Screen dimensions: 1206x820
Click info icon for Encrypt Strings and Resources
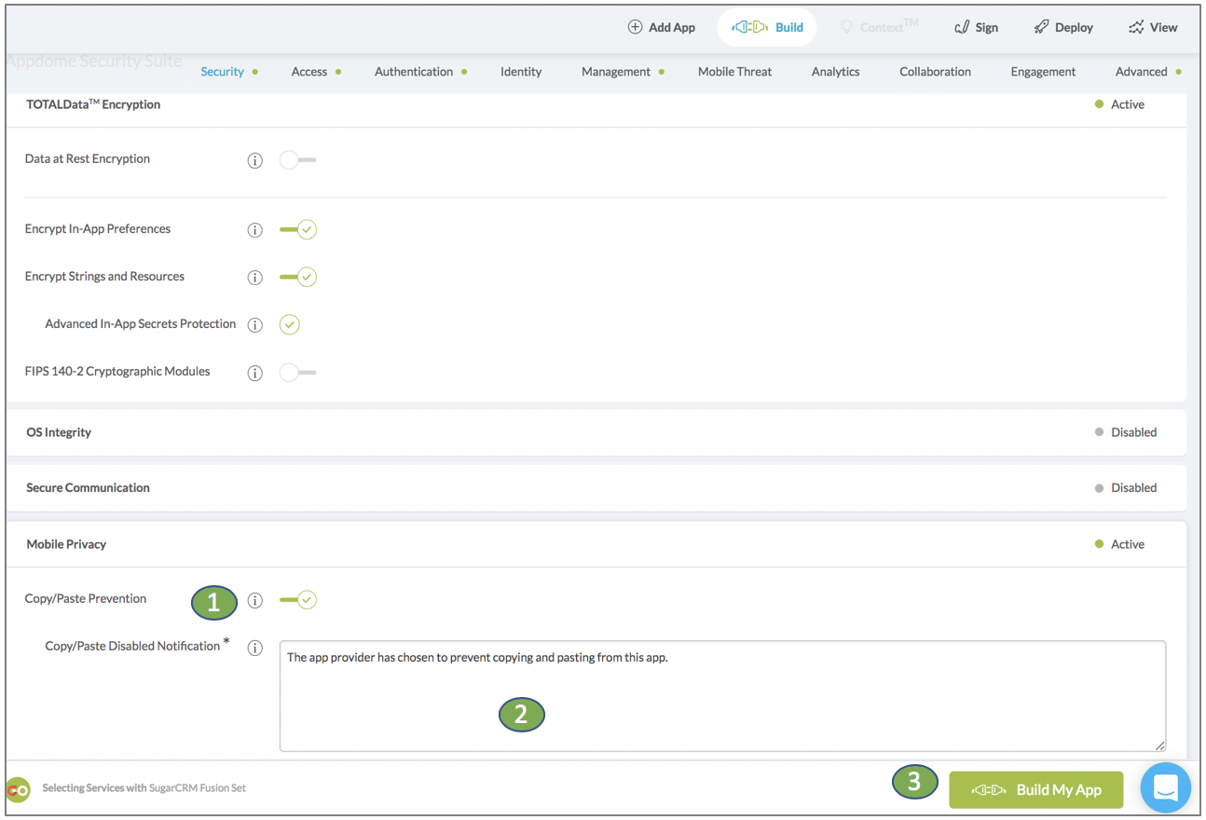point(254,278)
